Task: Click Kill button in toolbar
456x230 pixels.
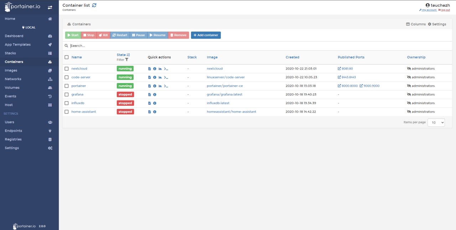Action: coord(103,35)
